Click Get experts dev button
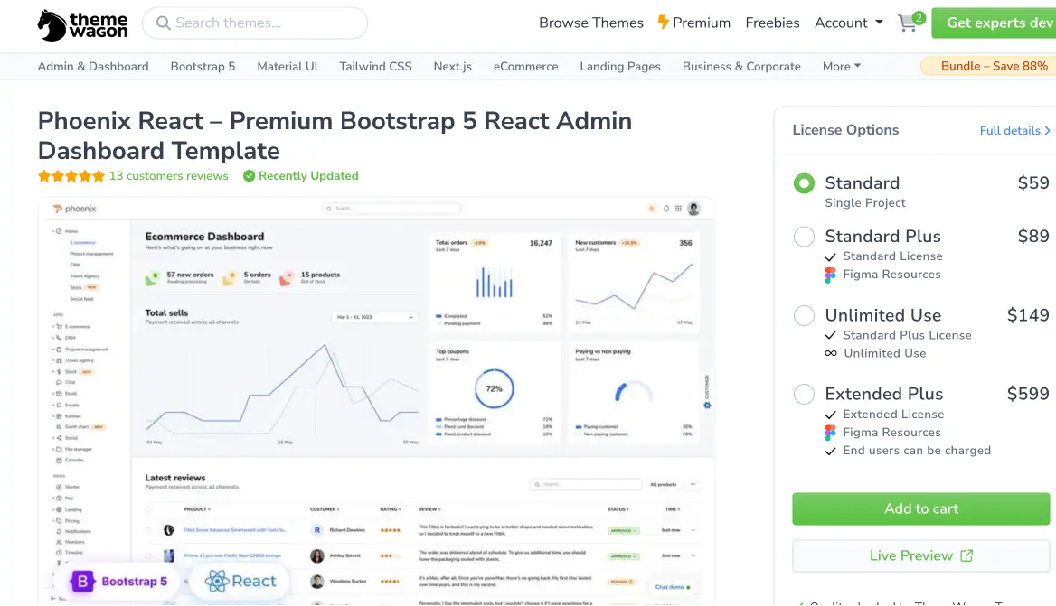1056x606 pixels. point(994,23)
